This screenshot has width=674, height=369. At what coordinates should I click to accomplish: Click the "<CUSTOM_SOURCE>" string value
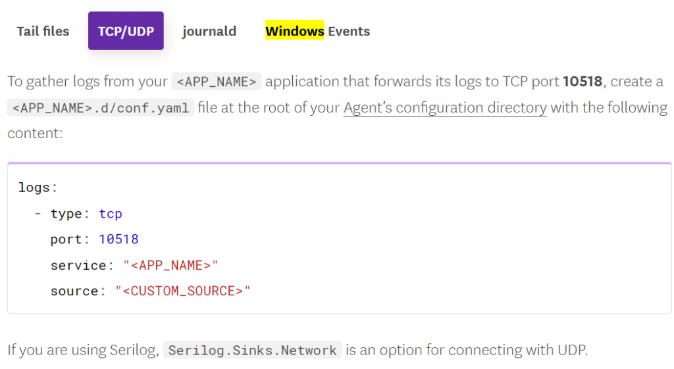click(183, 291)
